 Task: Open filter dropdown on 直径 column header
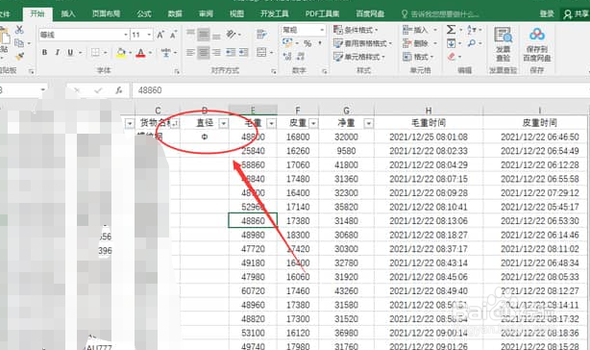tap(224, 123)
